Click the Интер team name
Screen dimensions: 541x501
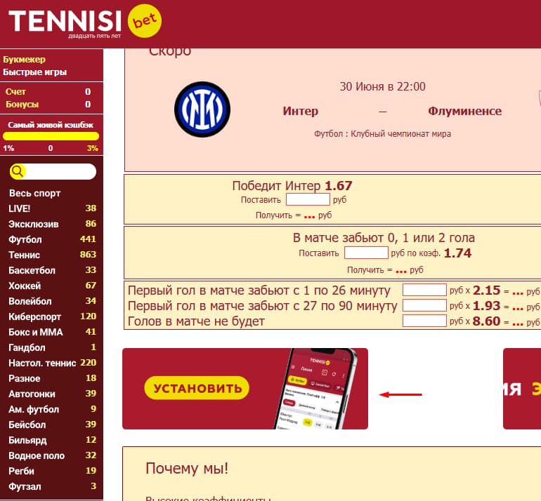pos(301,111)
